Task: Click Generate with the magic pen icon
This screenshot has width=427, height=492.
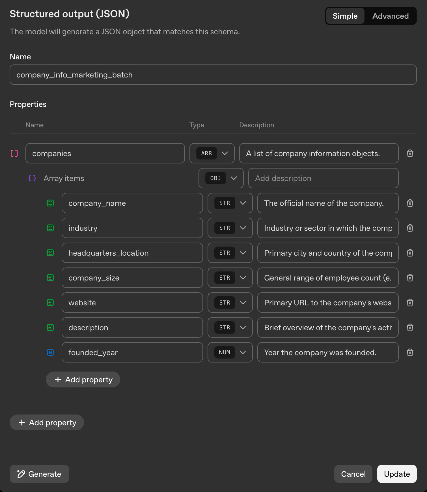Action: tap(39, 474)
